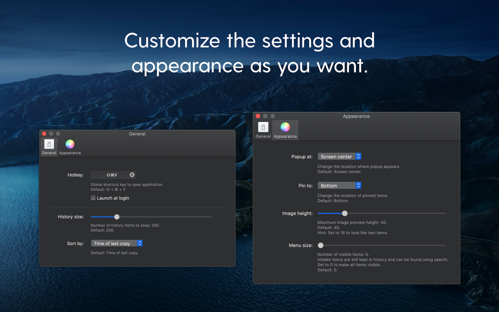This screenshot has height=312, width=499.
Task: Switch to General tab in the Appearance window
Action: pyautogui.click(x=263, y=130)
